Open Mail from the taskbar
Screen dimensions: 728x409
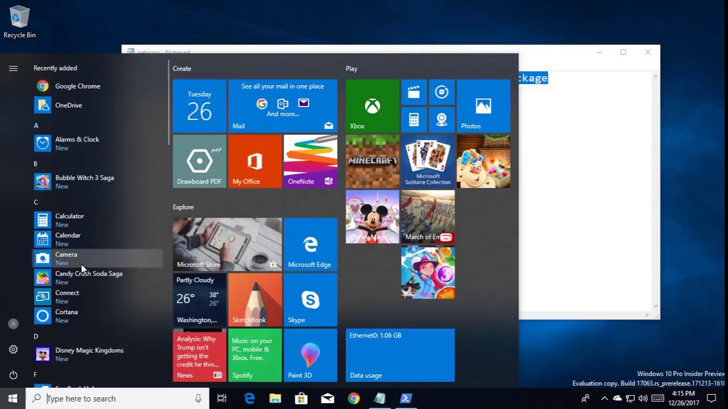328,398
